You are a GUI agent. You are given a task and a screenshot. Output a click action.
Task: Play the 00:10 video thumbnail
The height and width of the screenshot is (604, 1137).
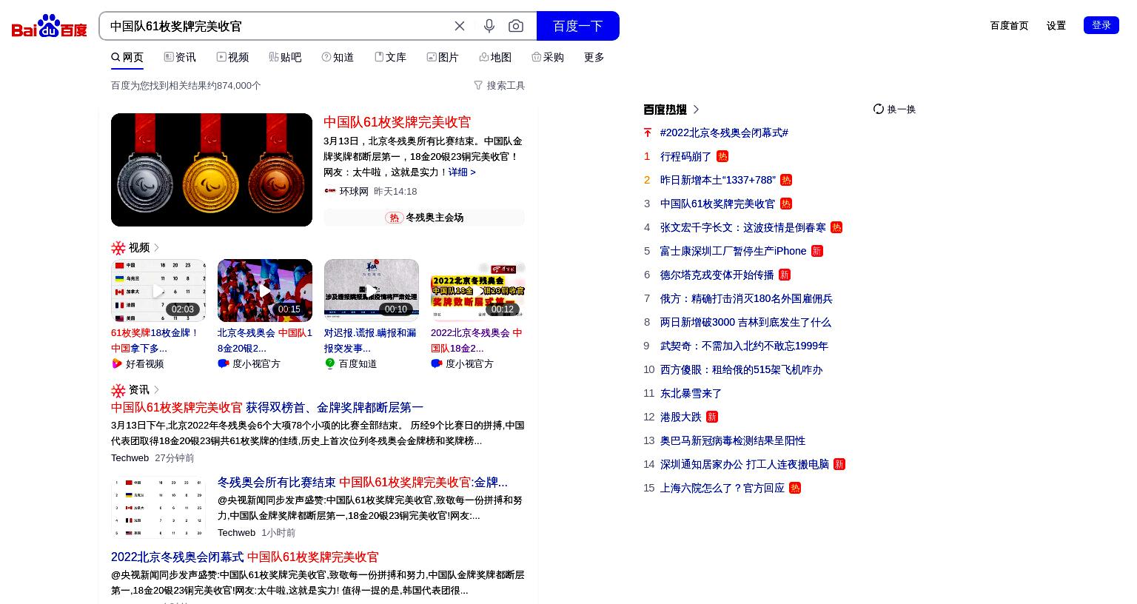[372, 290]
